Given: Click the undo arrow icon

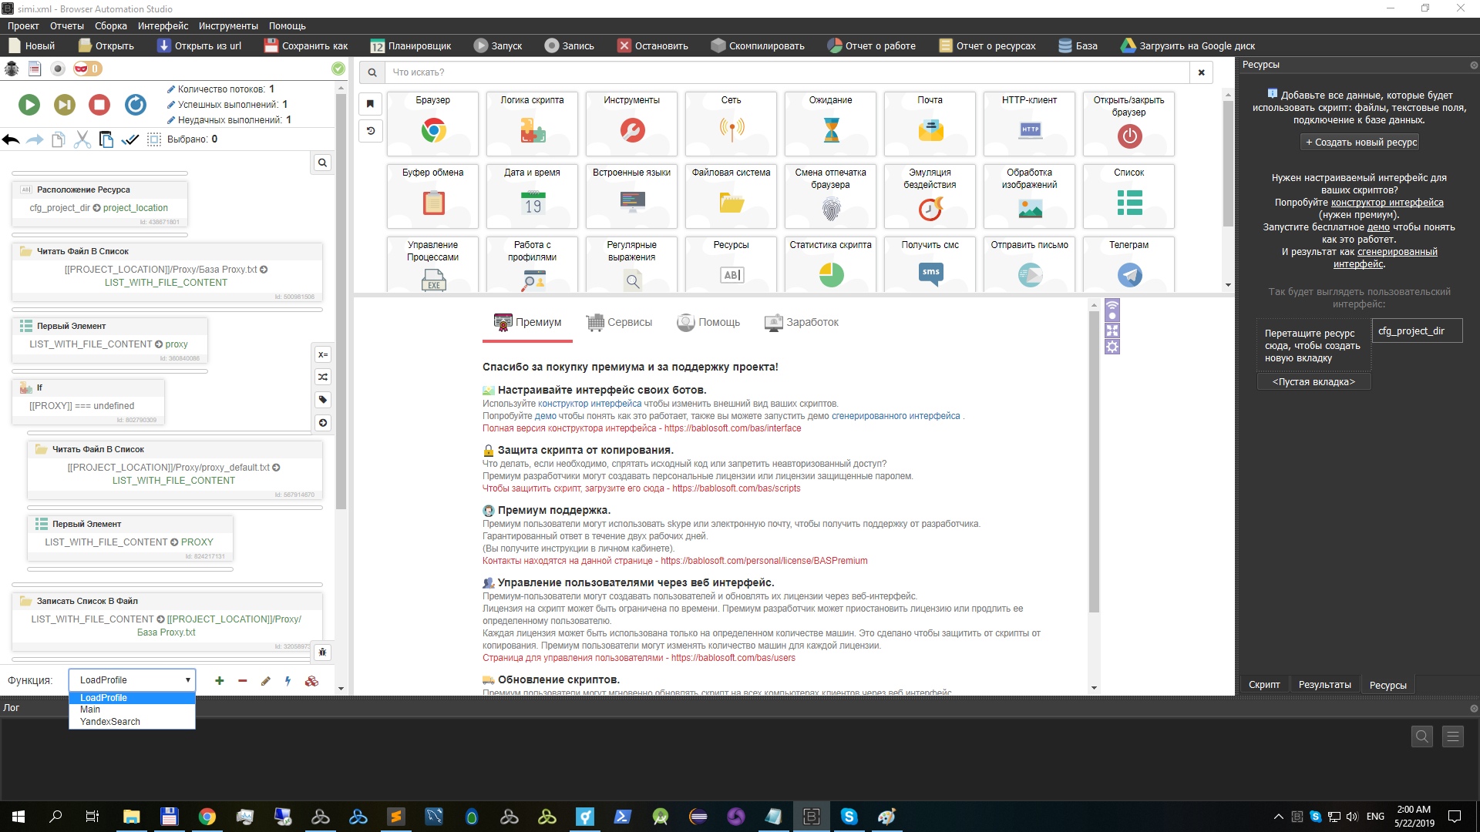Looking at the screenshot, I should [x=11, y=139].
